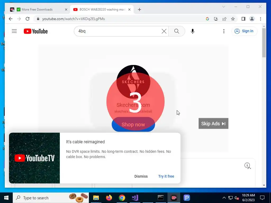Go forward in Chrome browser
Screen dimensions: 271x203
[19, 19]
